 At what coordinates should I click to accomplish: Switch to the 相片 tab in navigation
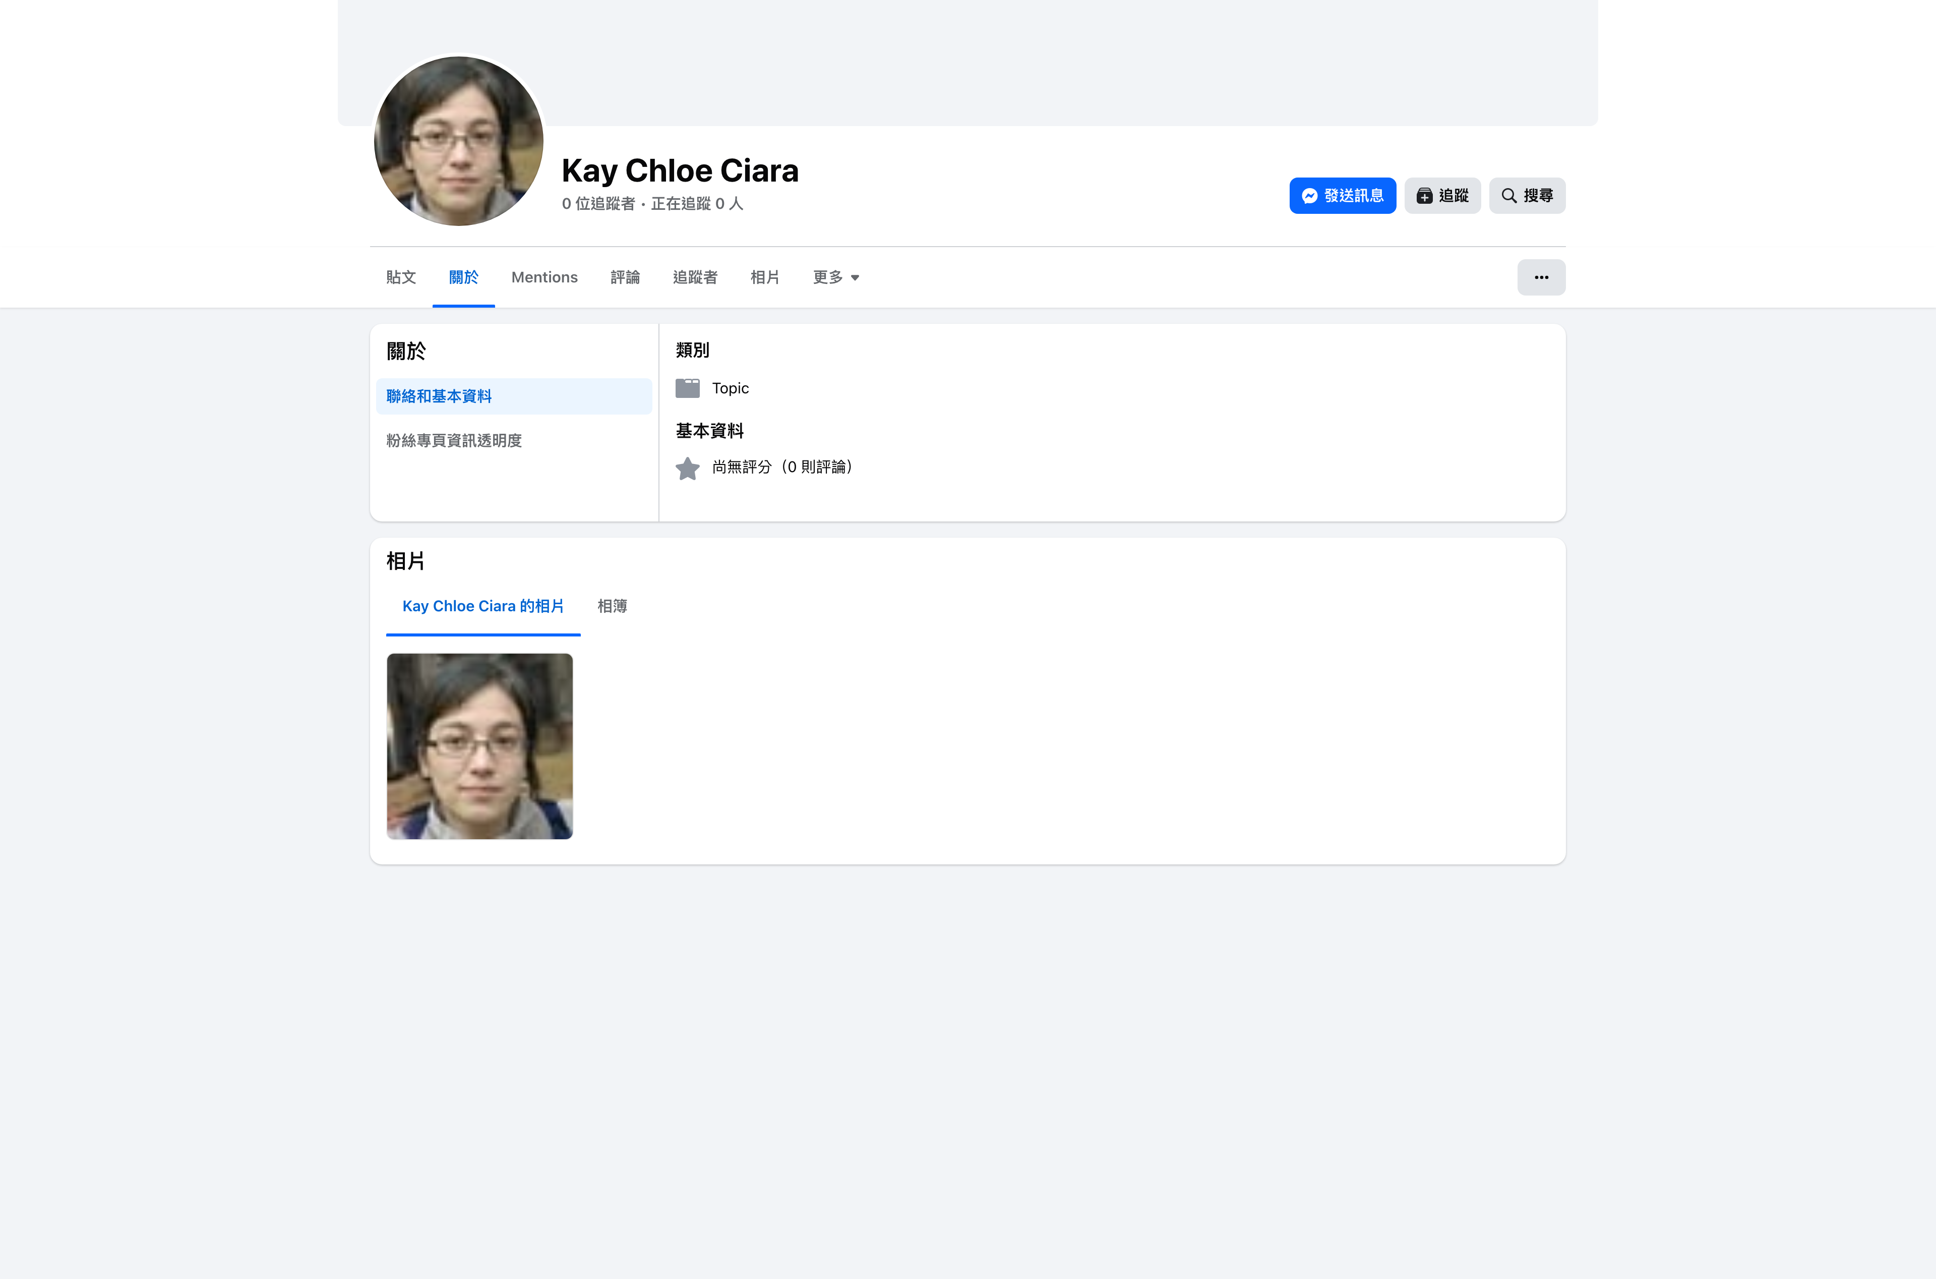764,277
